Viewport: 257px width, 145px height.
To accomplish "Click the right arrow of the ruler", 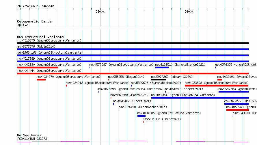I will (x=248, y=9).
